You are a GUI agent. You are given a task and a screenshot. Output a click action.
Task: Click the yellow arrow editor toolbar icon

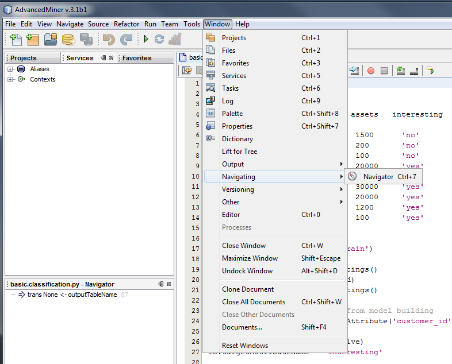(x=430, y=71)
